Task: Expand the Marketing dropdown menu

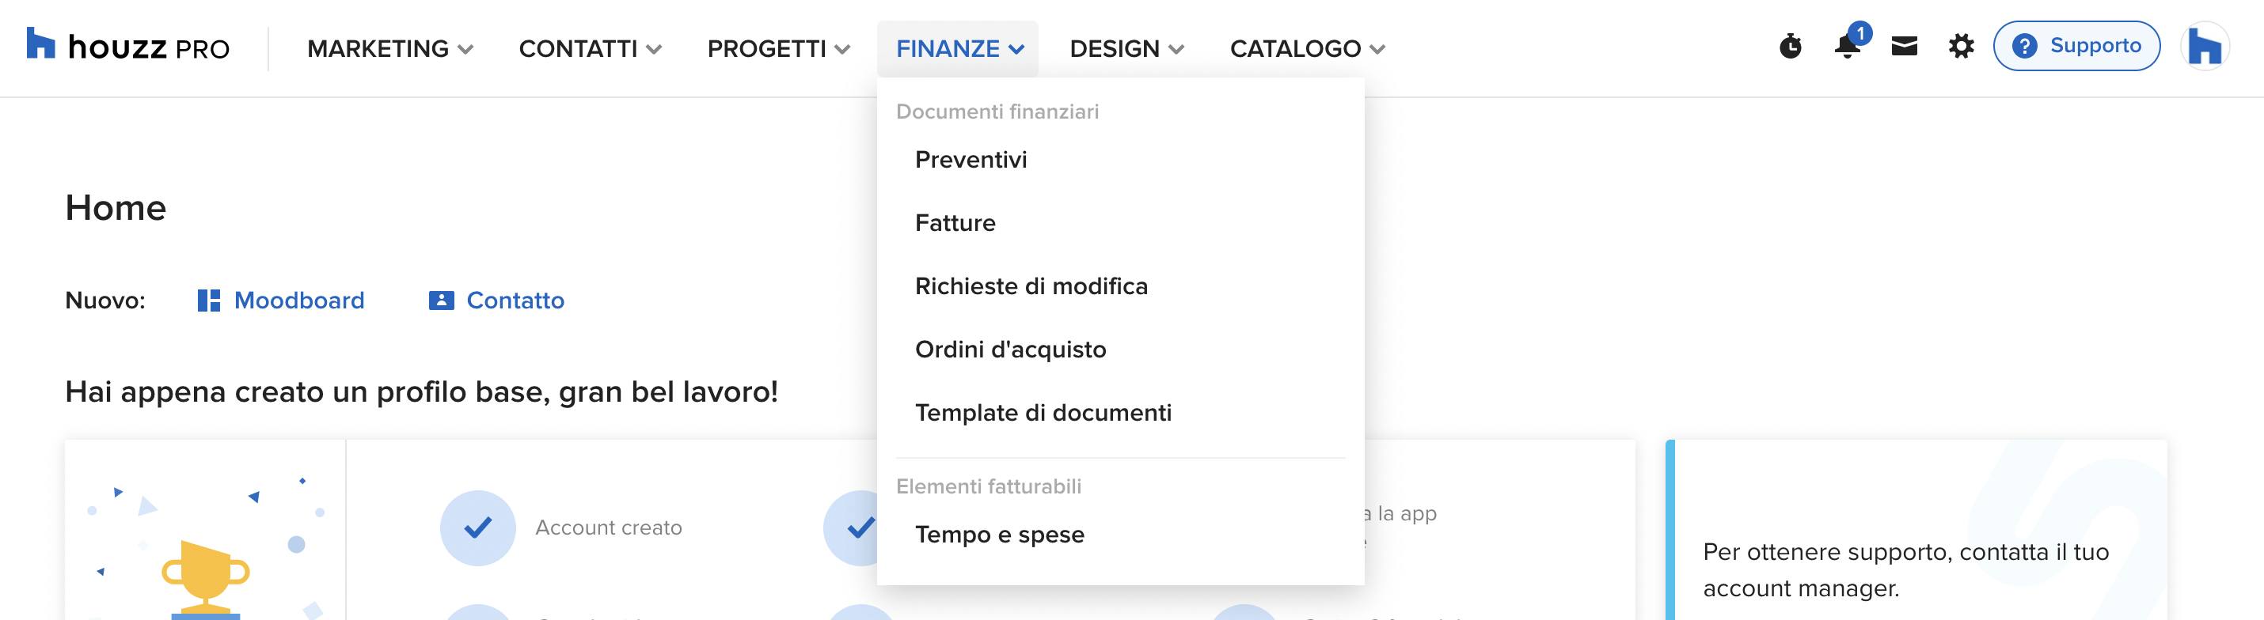Action: (x=390, y=48)
